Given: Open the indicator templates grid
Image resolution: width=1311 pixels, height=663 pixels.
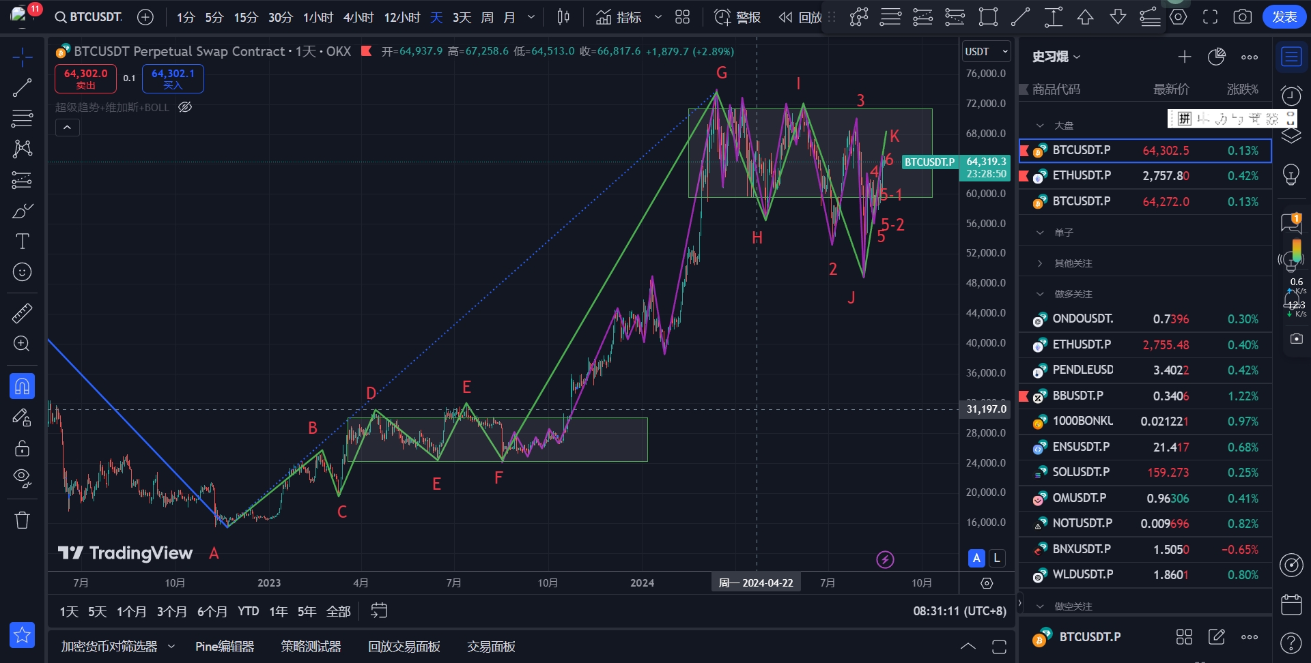Looking at the screenshot, I should click(x=682, y=17).
